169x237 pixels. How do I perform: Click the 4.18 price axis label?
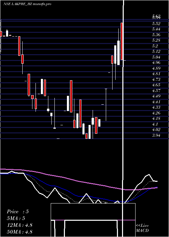click(156, 118)
